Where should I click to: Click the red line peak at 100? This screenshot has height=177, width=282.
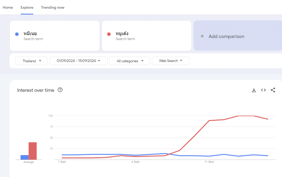point(238,116)
